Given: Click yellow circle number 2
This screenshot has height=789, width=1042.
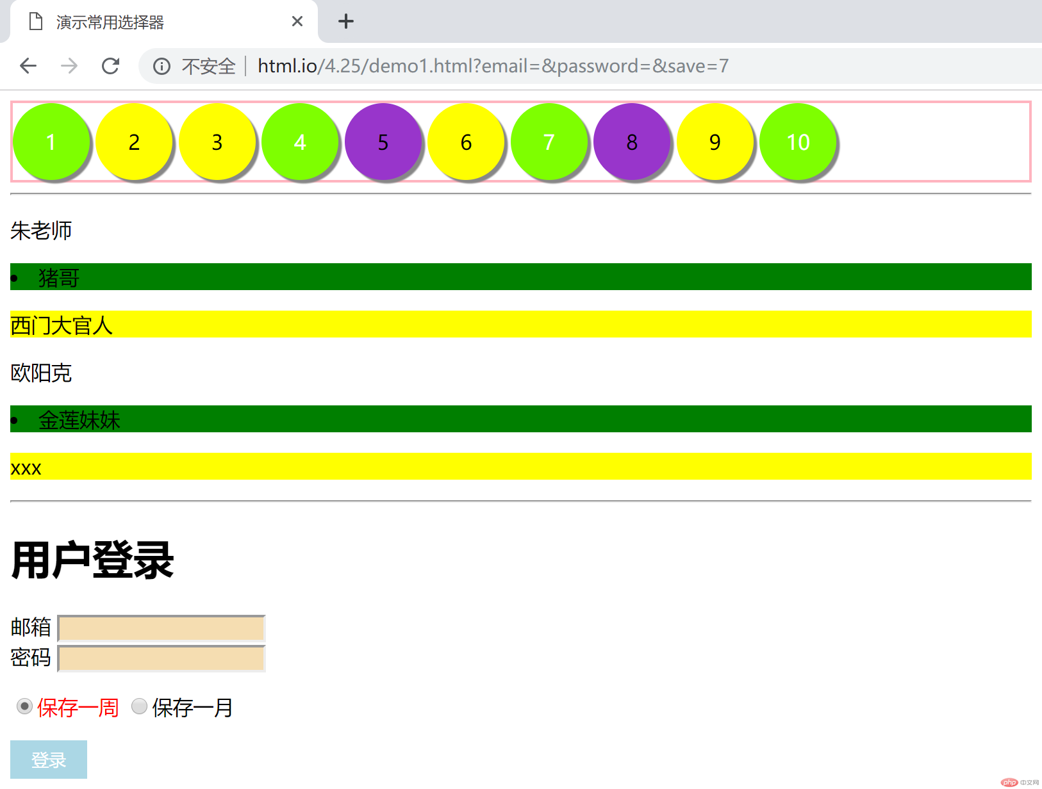Looking at the screenshot, I should (134, 142).
